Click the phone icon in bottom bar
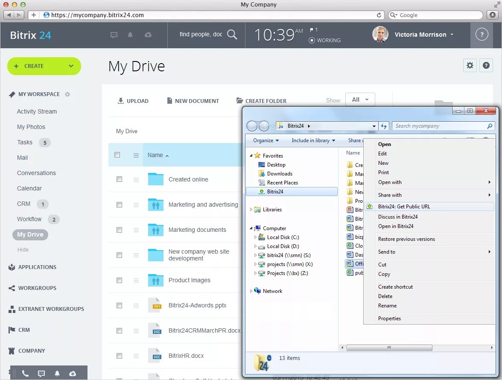Viewport: 502px width, 380px height. click(x=25, y=374)
